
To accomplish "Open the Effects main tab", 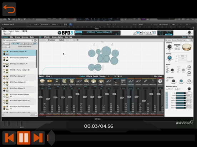I will click(x=47, y=37).
